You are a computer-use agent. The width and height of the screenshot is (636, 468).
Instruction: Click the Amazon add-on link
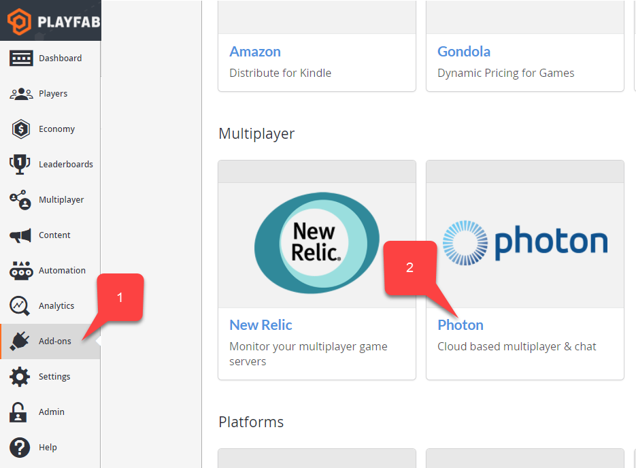(255, 52)
